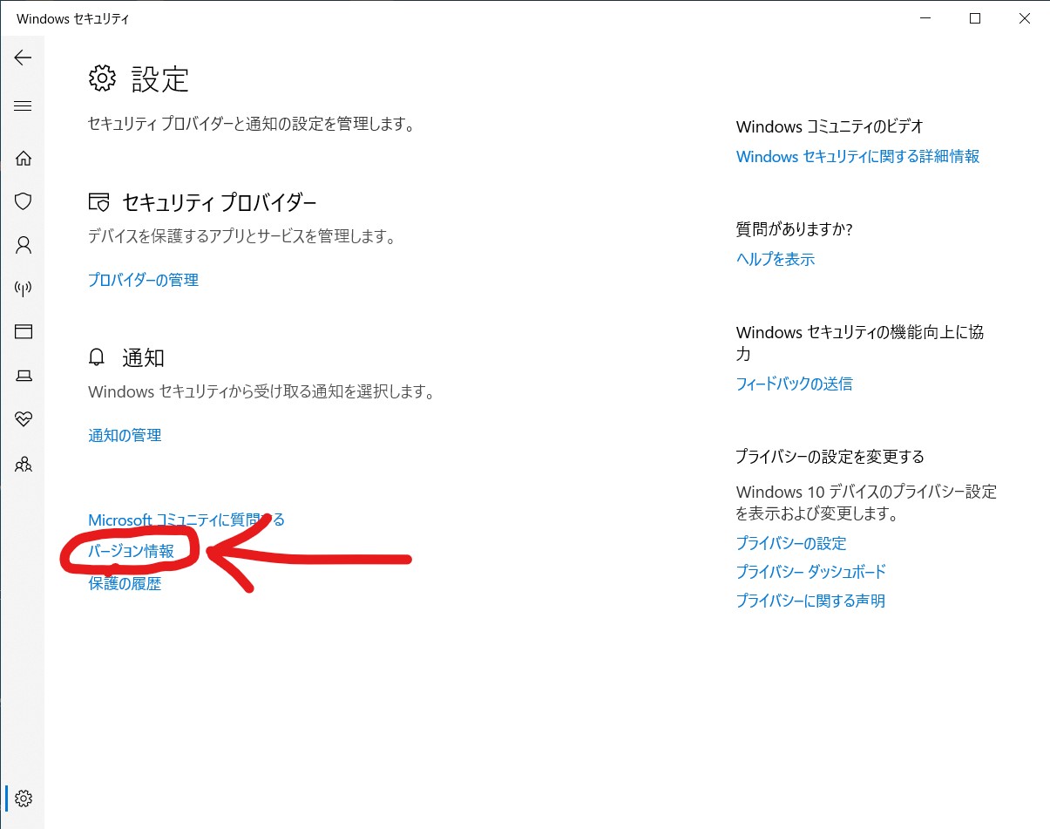Click フィードバックの送信 link
1050x829 pixels.
[794, 384]
